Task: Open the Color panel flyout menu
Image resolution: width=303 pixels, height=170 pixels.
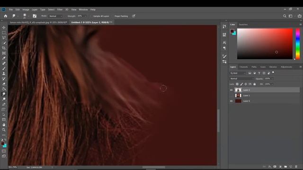Action: (x=301, y=25)
